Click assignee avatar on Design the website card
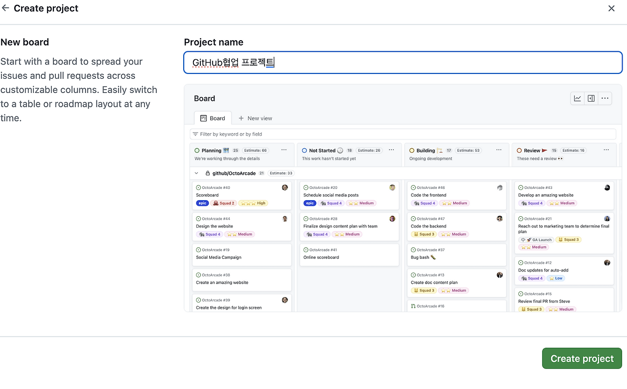 pos(285,219)
